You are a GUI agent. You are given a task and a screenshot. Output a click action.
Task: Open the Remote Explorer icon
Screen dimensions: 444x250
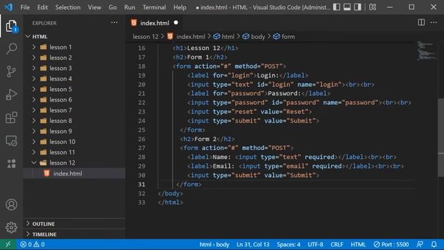pos(11,140)
